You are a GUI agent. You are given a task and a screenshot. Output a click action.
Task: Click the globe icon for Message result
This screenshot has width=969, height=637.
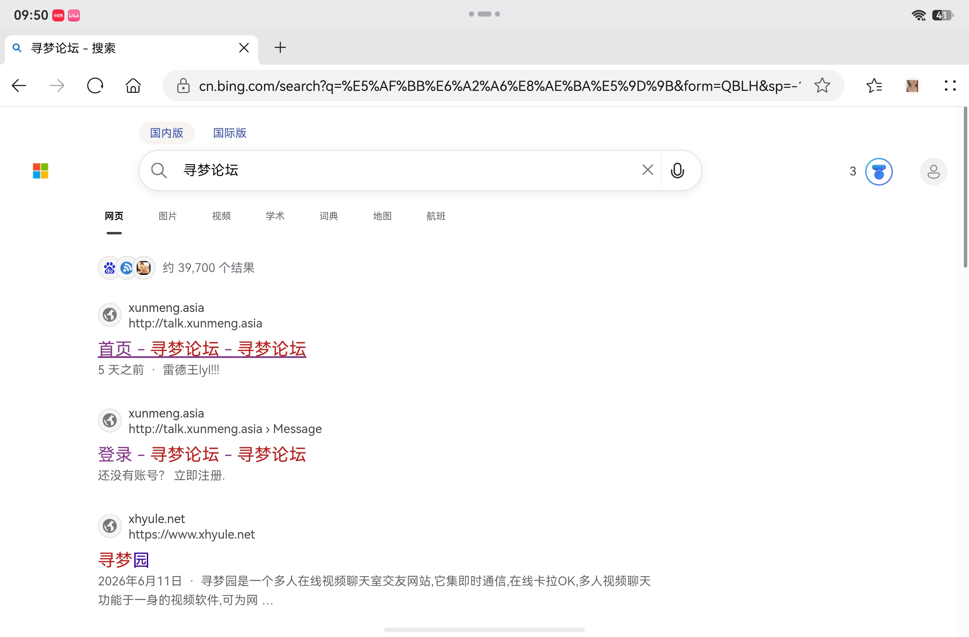click(x=109, y=420)
